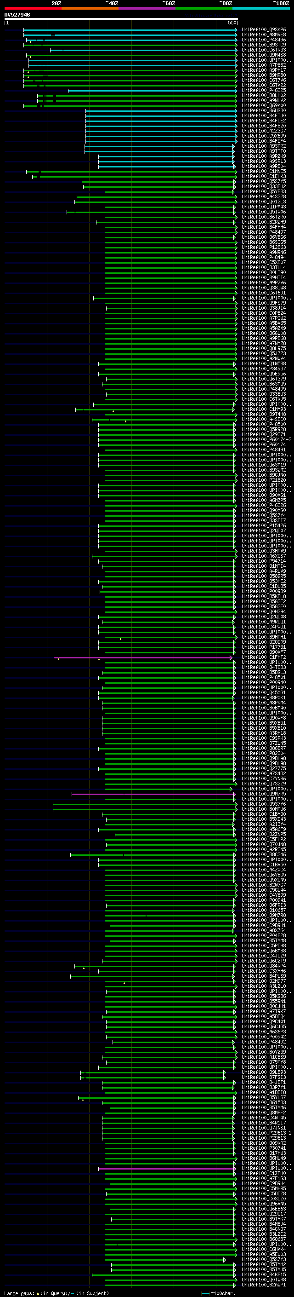Viewport: 294px width, 1297px height.
Task: Click the UniRef100_B4FTJ0 label
Action: 263,116
